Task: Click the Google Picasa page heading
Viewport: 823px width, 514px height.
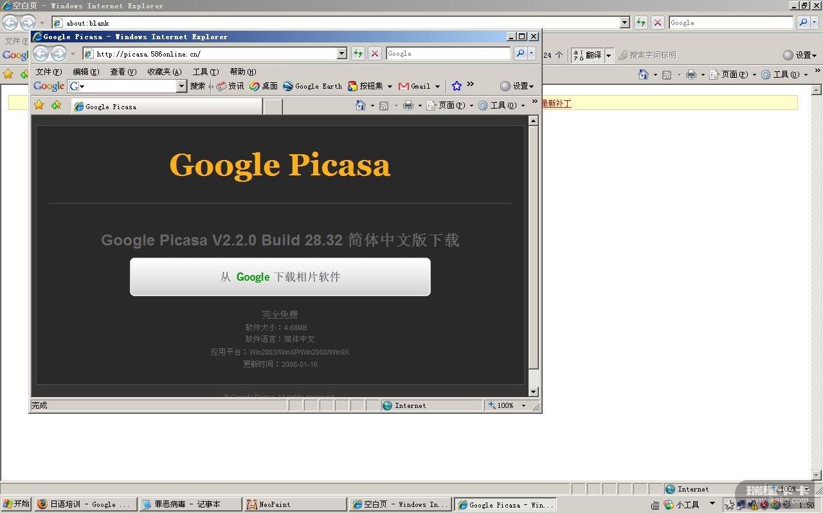Action: point(280,164)
